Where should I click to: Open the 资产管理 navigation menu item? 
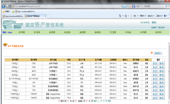tap(22, 32)
